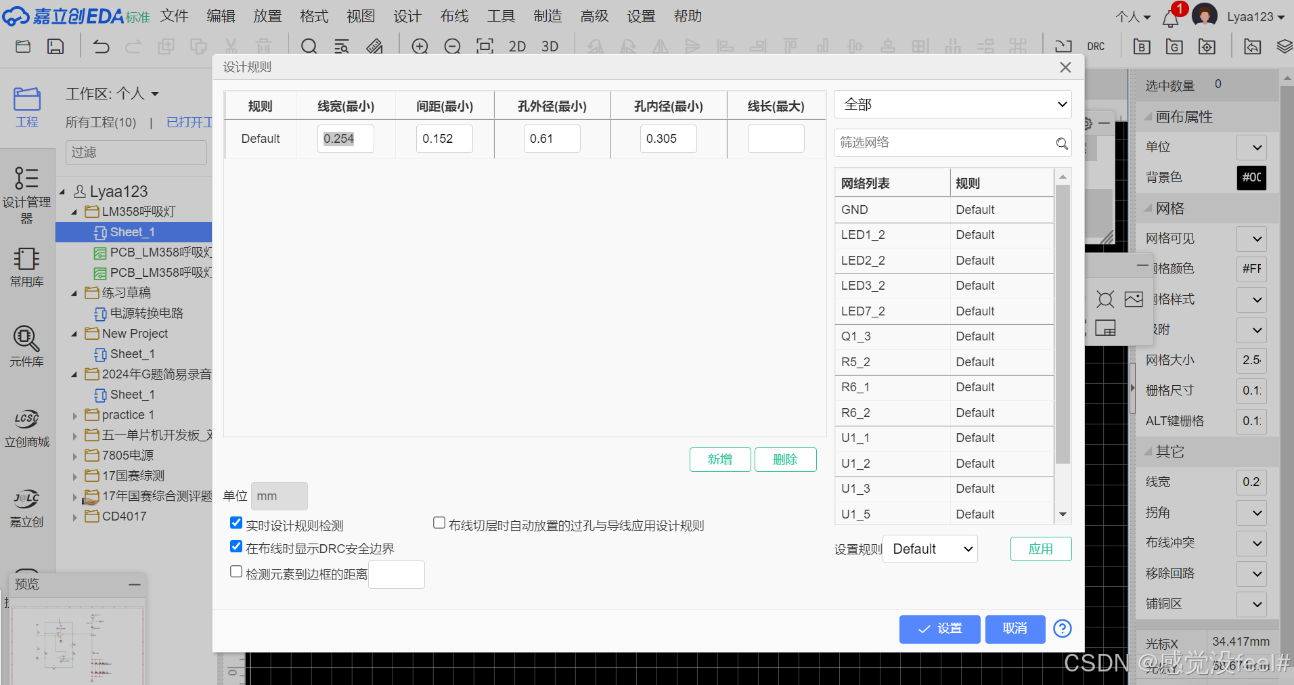The height and width of the screenshot is (685, 1294).
Task: Open the JLC (嘉立创) sidebar icon
Action: pyautogui.click(x=27, y=508)
